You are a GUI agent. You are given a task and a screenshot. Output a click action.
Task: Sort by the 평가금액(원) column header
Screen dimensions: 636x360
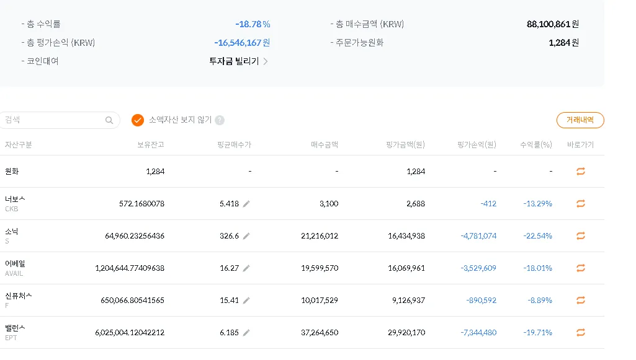(405, 144)
